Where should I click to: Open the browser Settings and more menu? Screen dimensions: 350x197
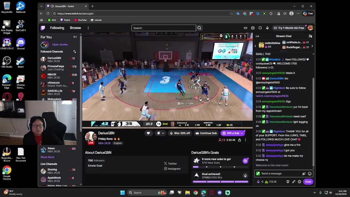[298, 13]
